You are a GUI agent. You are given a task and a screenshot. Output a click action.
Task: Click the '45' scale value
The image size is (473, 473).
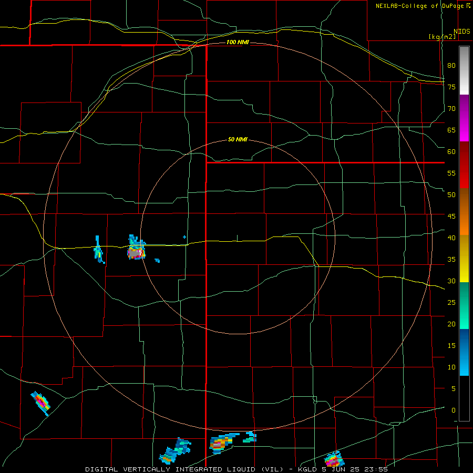click(x=451, y=217)
